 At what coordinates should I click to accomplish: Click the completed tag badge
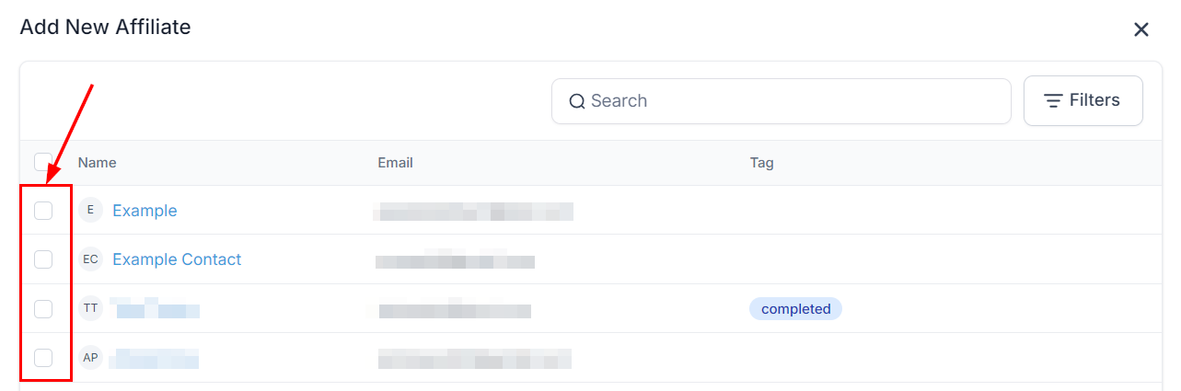tap(795, 309)
